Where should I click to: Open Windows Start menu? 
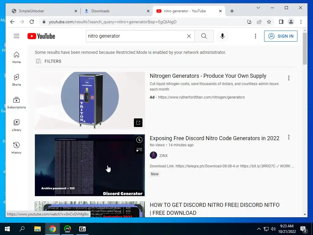tap(7, 229)
